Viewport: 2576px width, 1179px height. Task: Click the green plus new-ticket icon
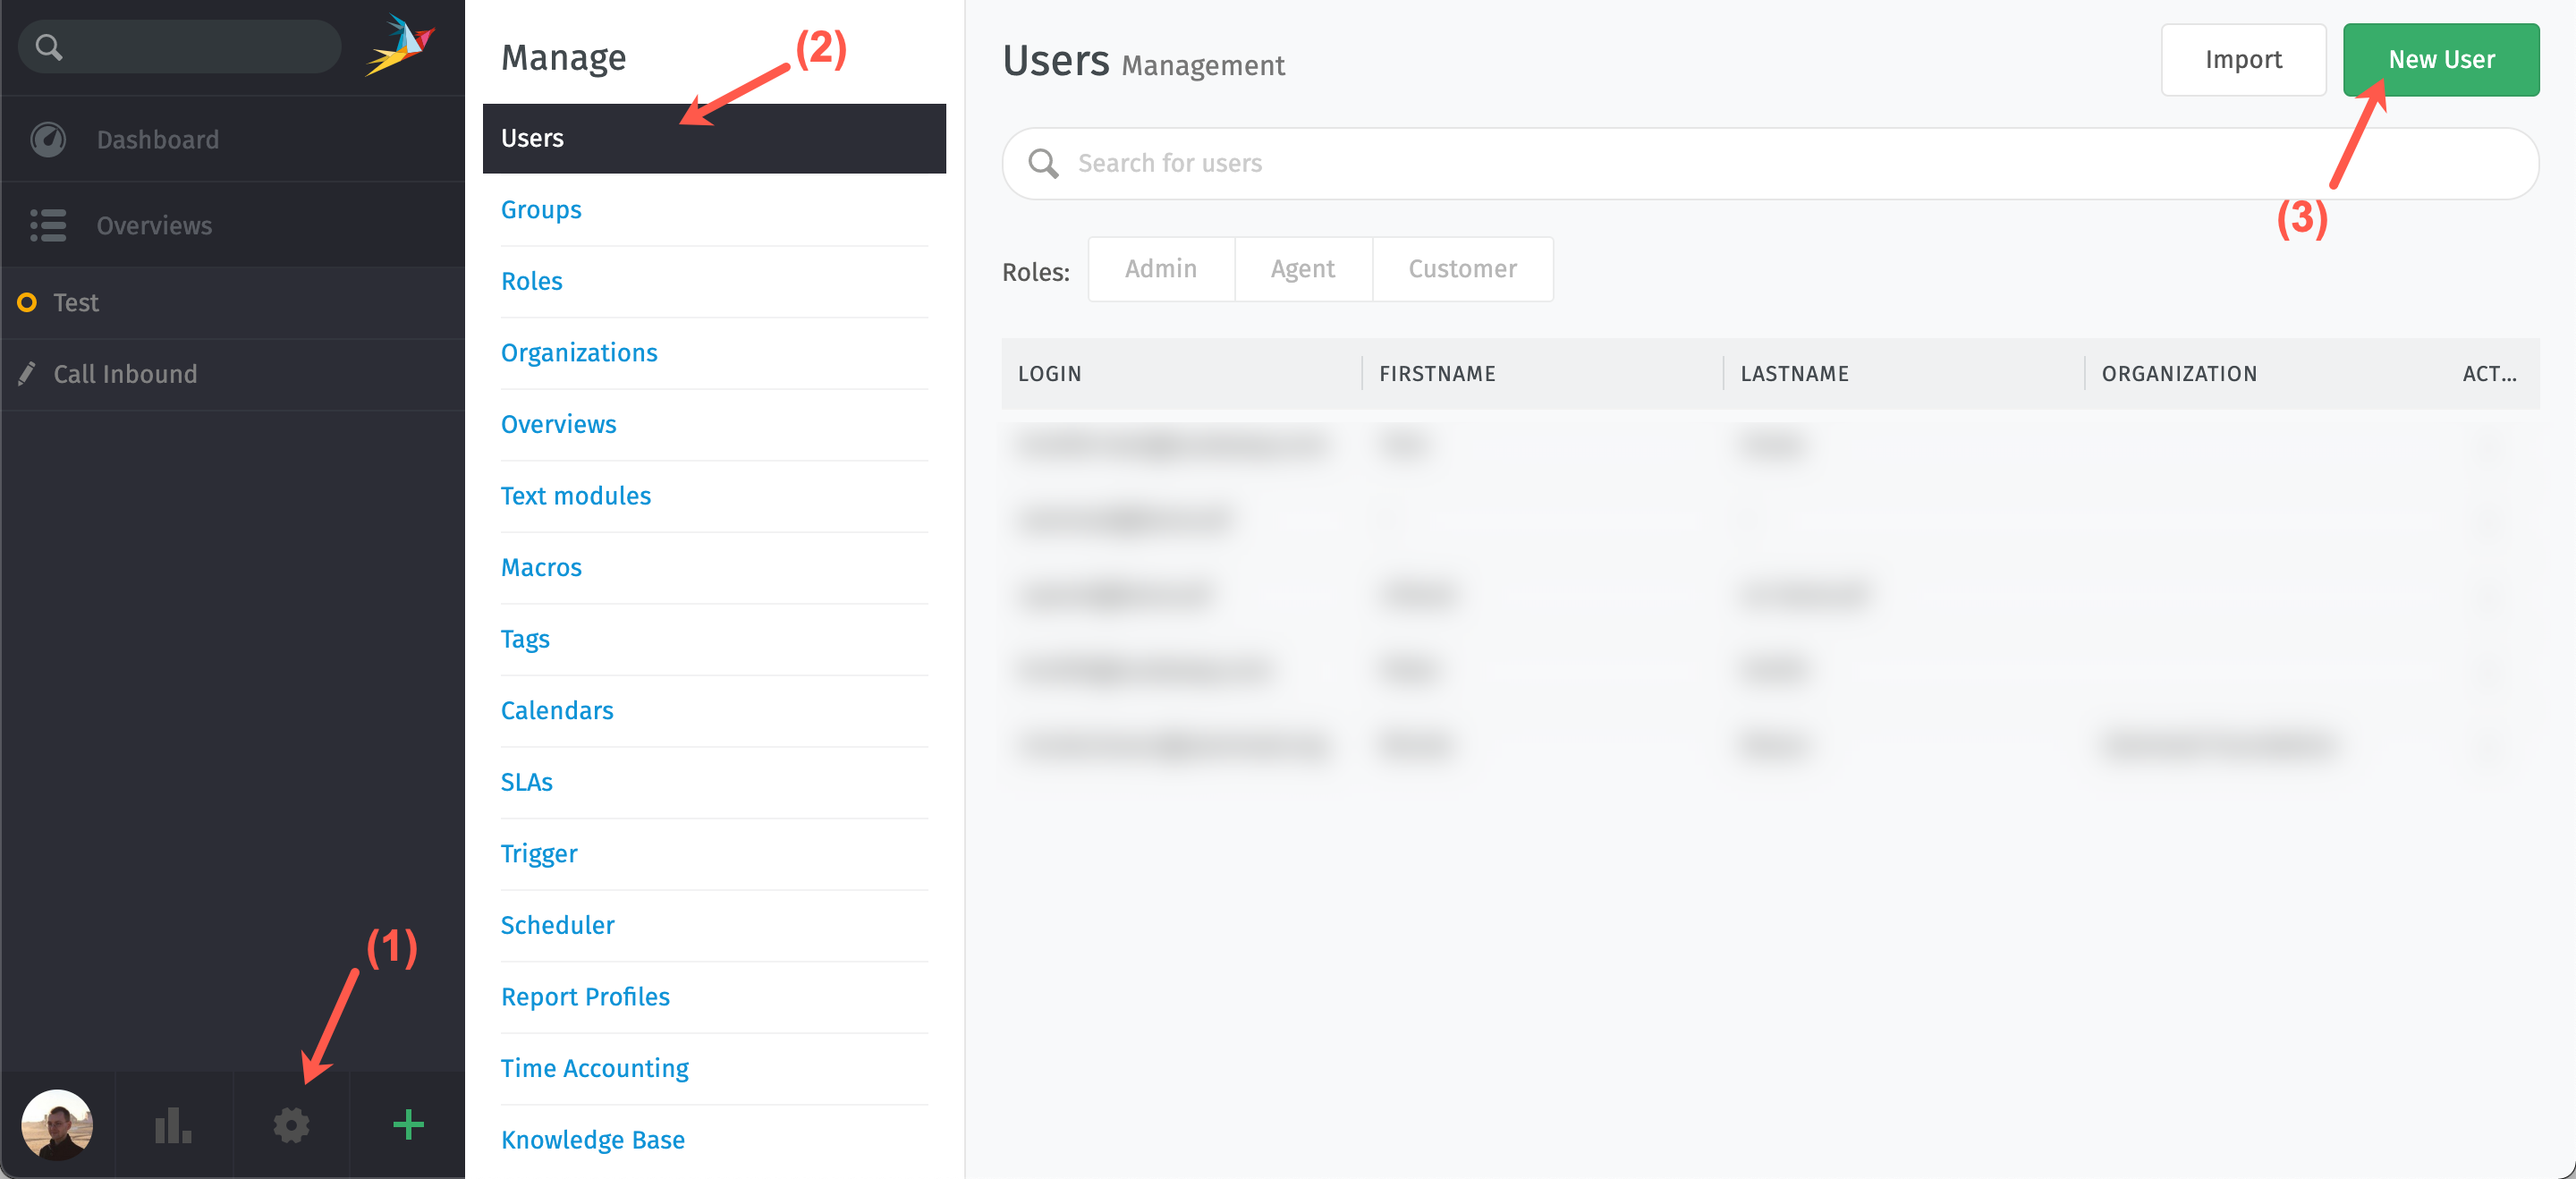408,1125
